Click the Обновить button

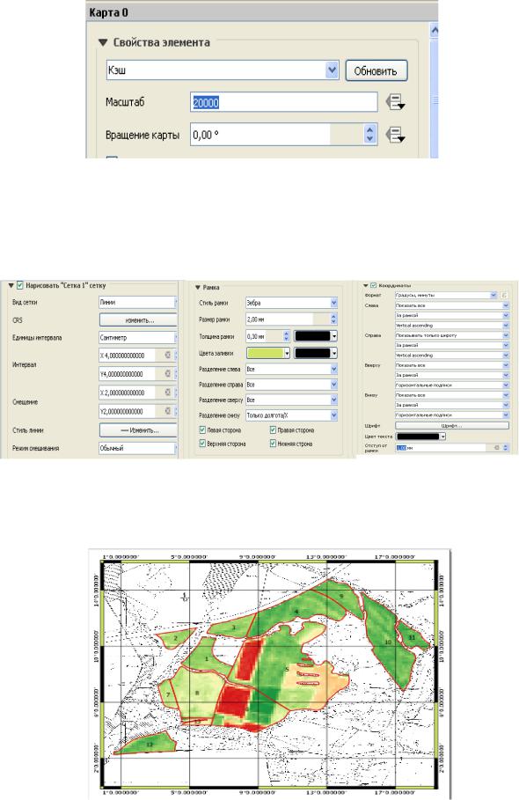tap(376, 71)
